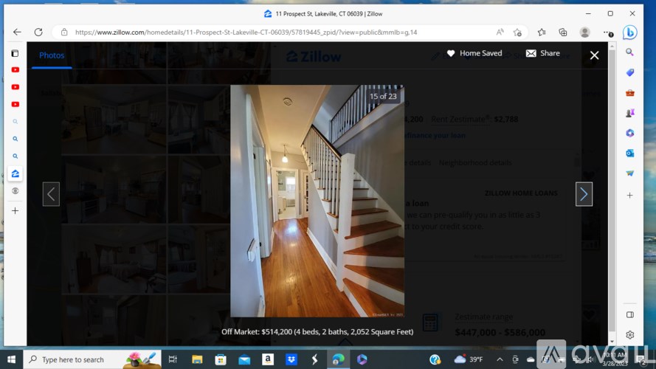
Task: Open Mail app from taskbar
Action: coord(244,359)
